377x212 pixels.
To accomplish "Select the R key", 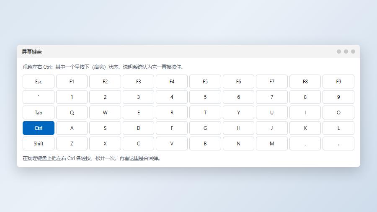I will tap(172, 112).
